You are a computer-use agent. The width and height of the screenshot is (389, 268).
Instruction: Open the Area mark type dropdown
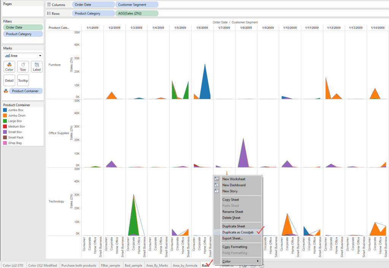23,55
